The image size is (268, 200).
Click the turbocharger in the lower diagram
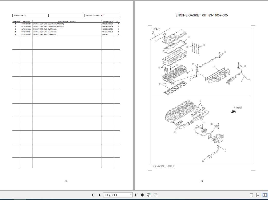(218, 138)
